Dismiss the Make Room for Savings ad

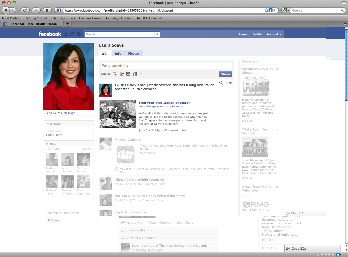pyautogui.click(x=277, y=130)
